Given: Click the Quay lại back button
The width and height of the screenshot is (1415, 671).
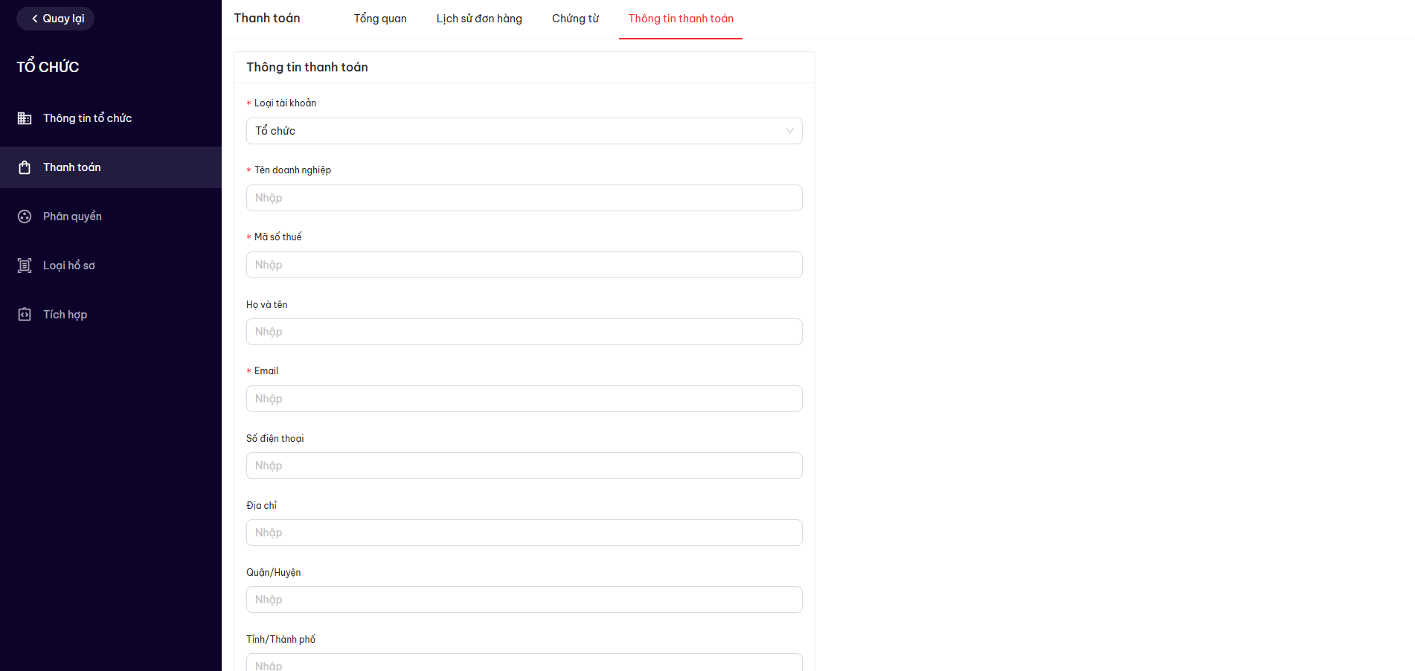Looking at the screenshot, I should click(56, 19).
